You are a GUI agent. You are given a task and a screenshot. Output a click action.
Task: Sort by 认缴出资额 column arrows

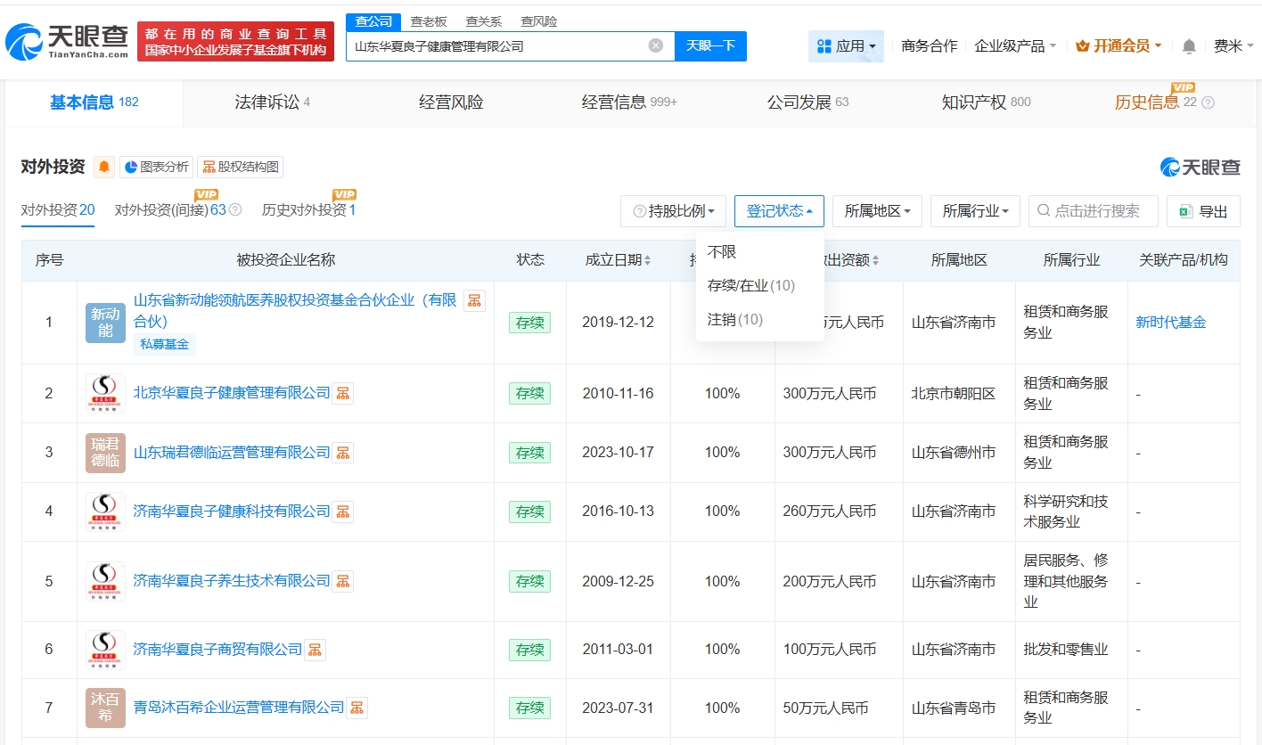click(876, 260)
